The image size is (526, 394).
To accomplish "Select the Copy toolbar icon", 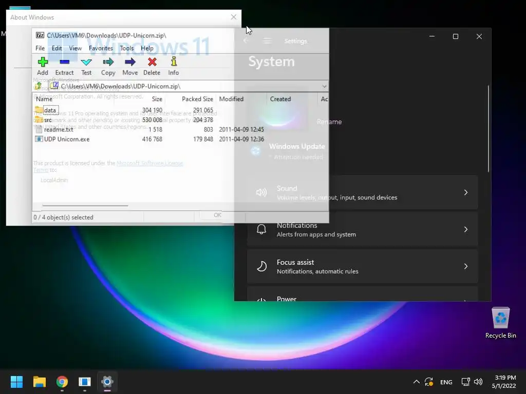I will (x=108, y=62).
